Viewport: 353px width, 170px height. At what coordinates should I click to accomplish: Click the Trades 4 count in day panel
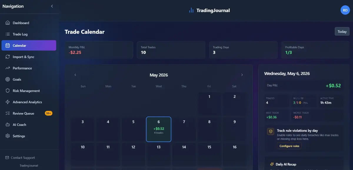[x=267, y=103]
